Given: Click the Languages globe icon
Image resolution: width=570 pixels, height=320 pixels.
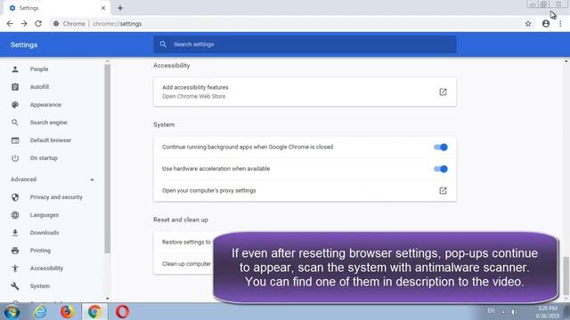Looking at the screenshot, I should [x=15, y=215].
